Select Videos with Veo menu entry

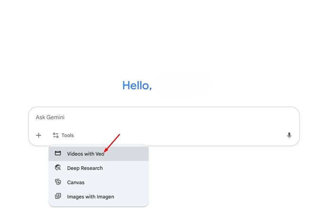98,154
